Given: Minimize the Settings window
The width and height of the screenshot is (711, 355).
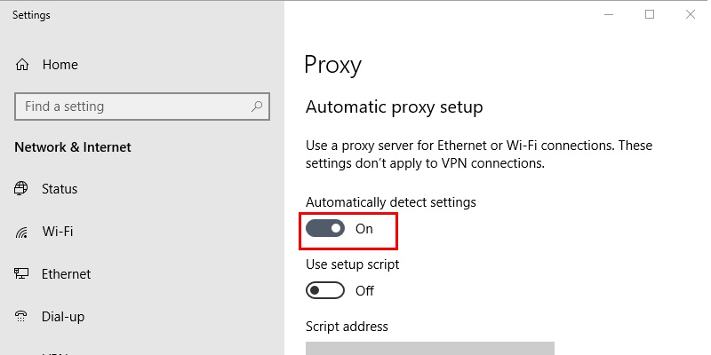Looking at the screenshot, I should tap(609, 14).
